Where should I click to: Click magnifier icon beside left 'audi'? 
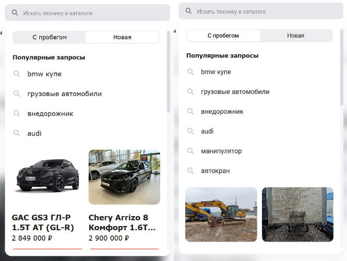[x=17, y=133]
